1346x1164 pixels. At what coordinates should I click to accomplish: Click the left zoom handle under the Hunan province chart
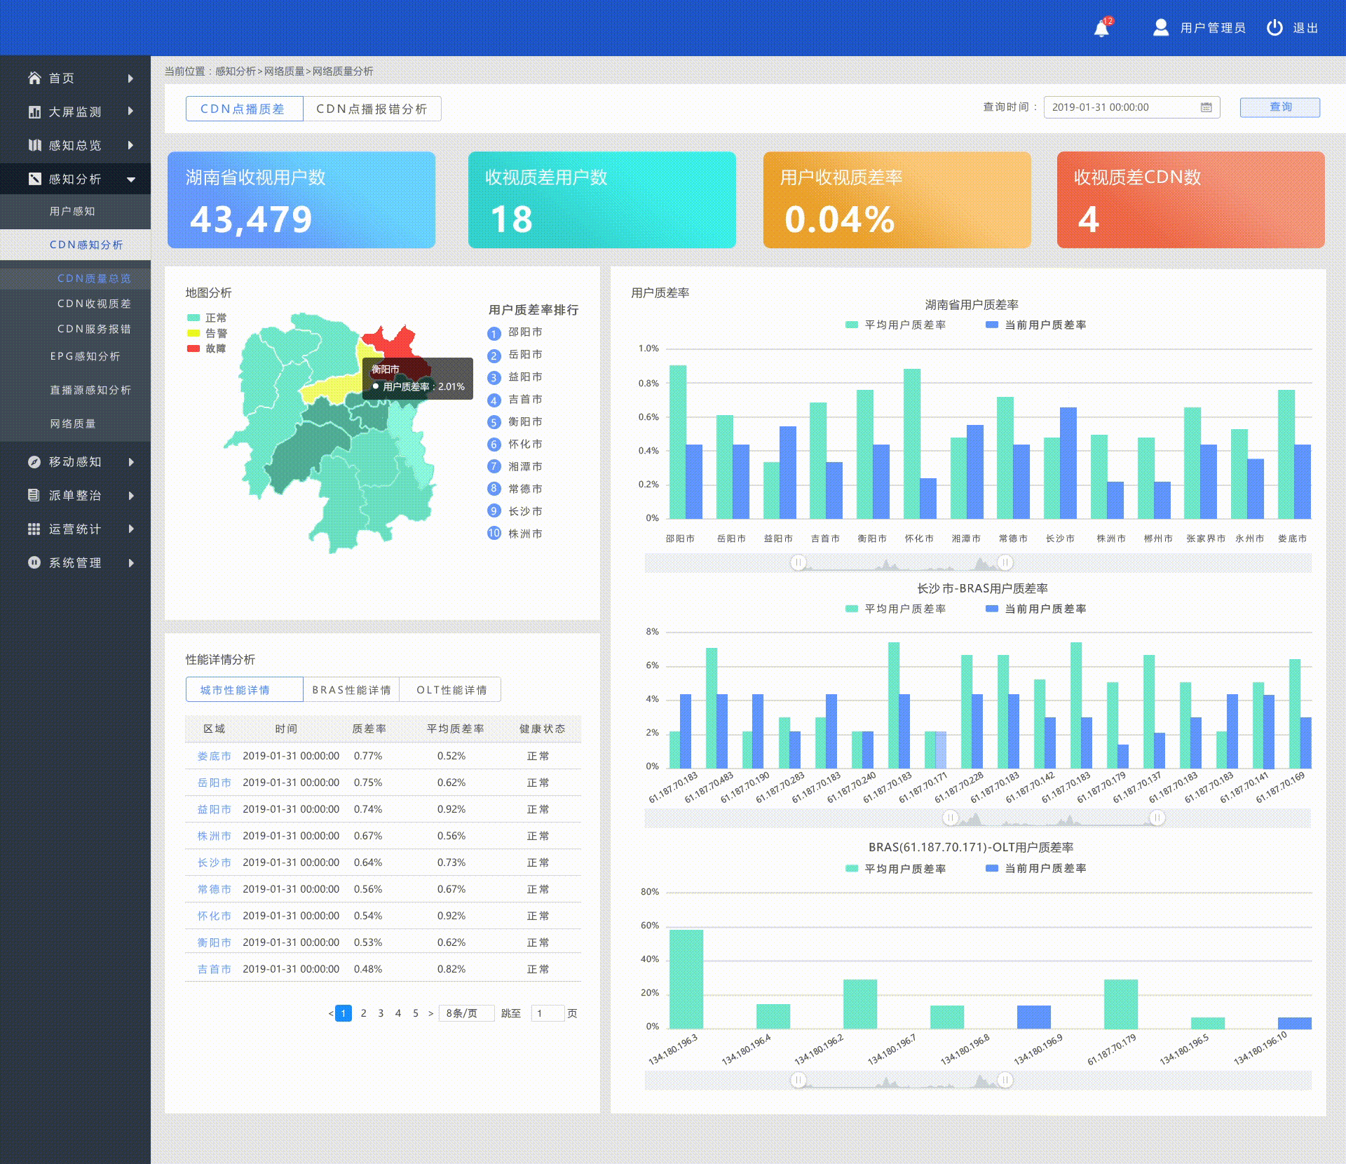[x=798, y=562]
